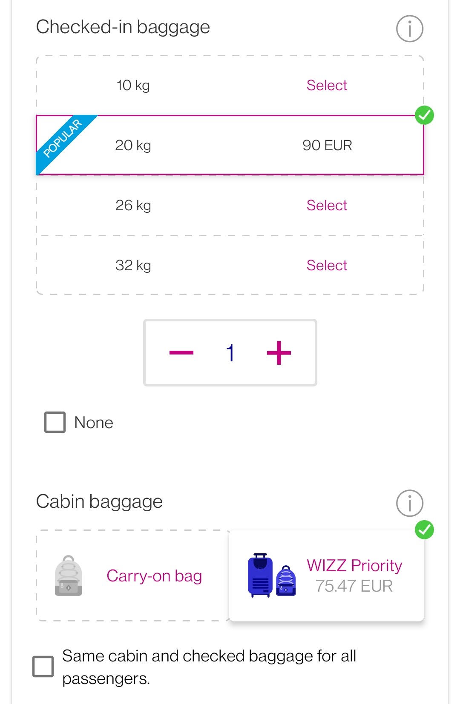The height and width of the screenshot is (704, 460).
Task: Choose WIZZ Priority 75.47 EUR card
Action: click(327, 575)
